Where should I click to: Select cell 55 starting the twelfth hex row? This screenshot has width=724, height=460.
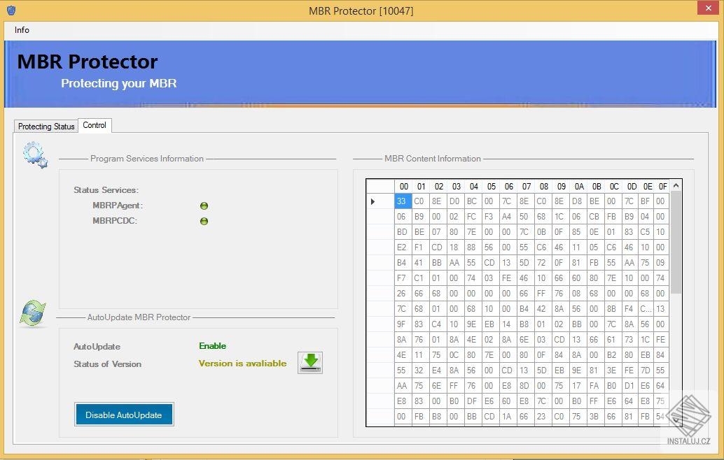402,370
